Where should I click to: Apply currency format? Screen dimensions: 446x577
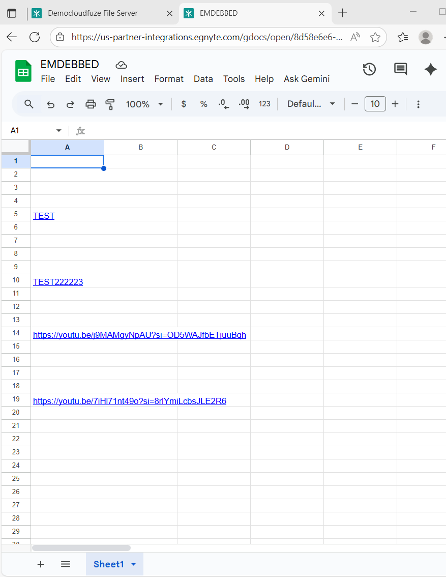[x=183, y=103]
